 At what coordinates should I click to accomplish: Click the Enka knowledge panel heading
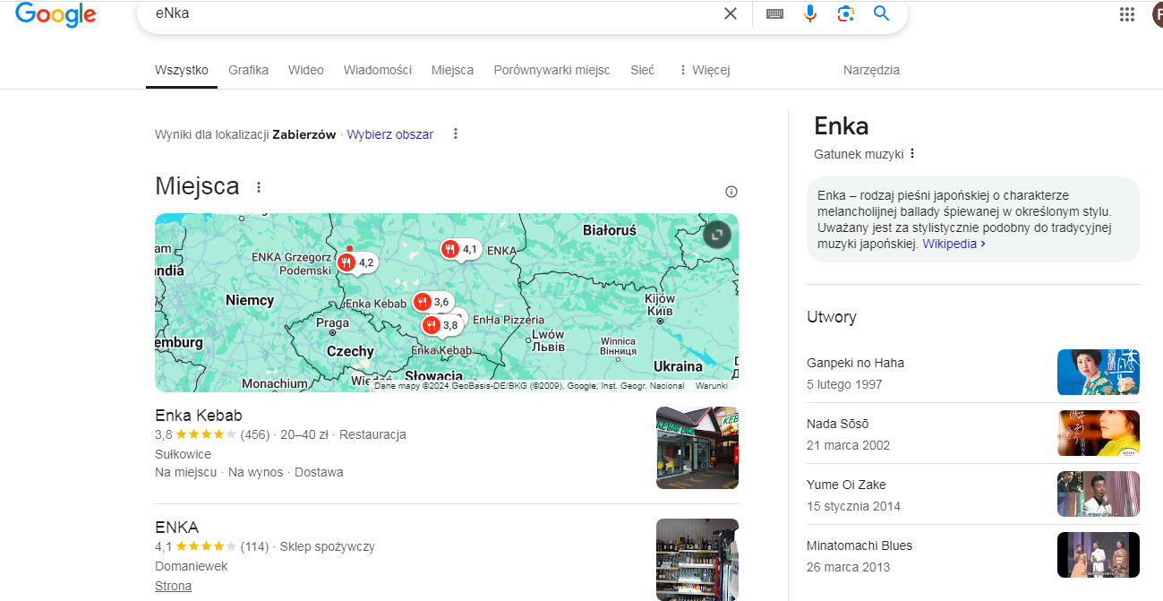pos(842,125)
